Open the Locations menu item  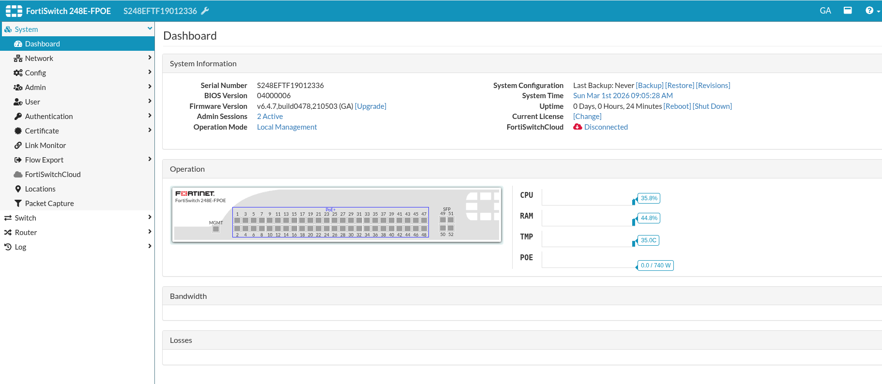pos(77,189)
